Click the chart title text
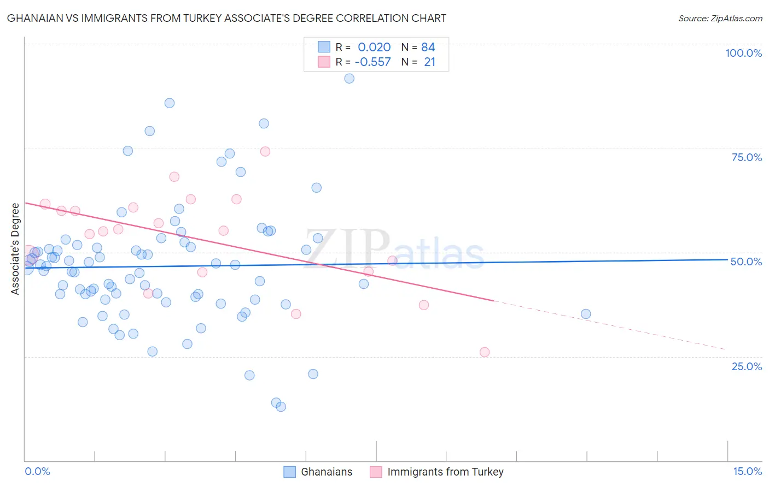The height and width of the screenshot is (487, 769). (226, 18)
